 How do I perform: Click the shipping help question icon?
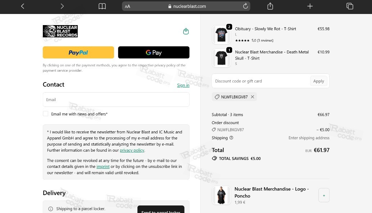click(231, 138)
